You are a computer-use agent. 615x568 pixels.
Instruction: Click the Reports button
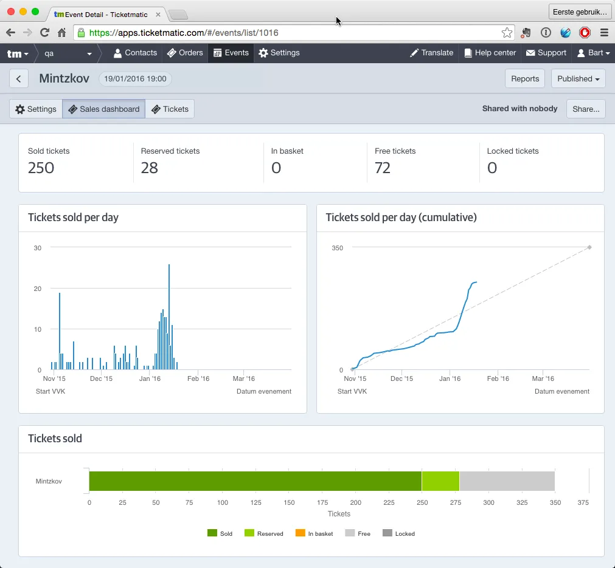(x=525, y=79)
